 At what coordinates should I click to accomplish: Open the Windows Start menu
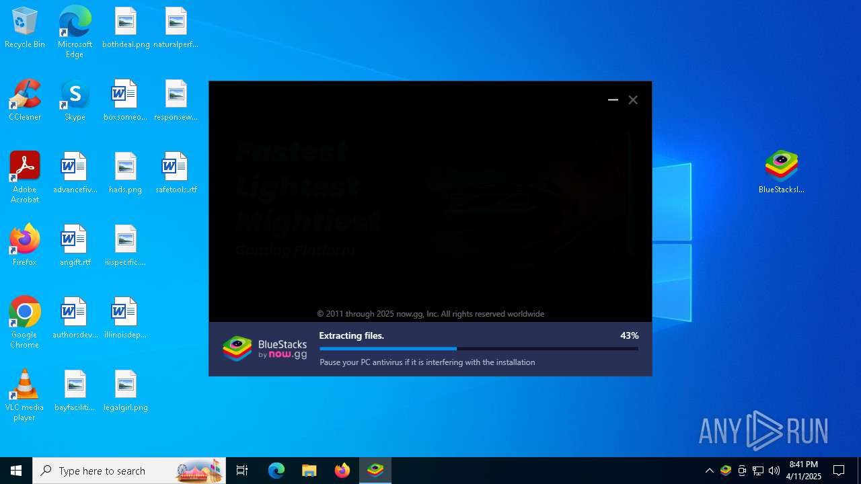(x=16, y=471)
